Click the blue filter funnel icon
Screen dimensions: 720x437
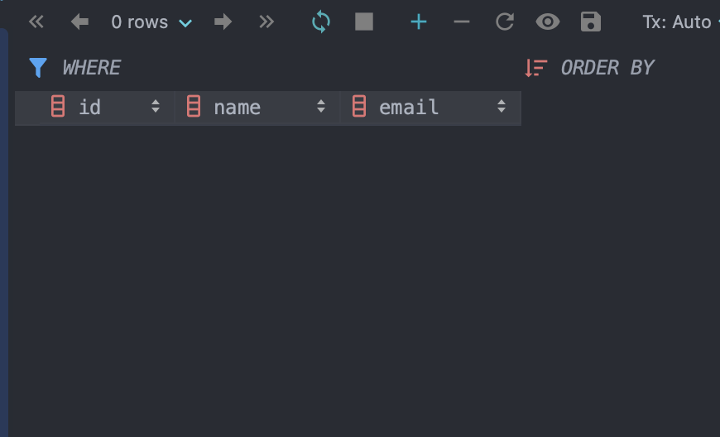tap(38, 68)
